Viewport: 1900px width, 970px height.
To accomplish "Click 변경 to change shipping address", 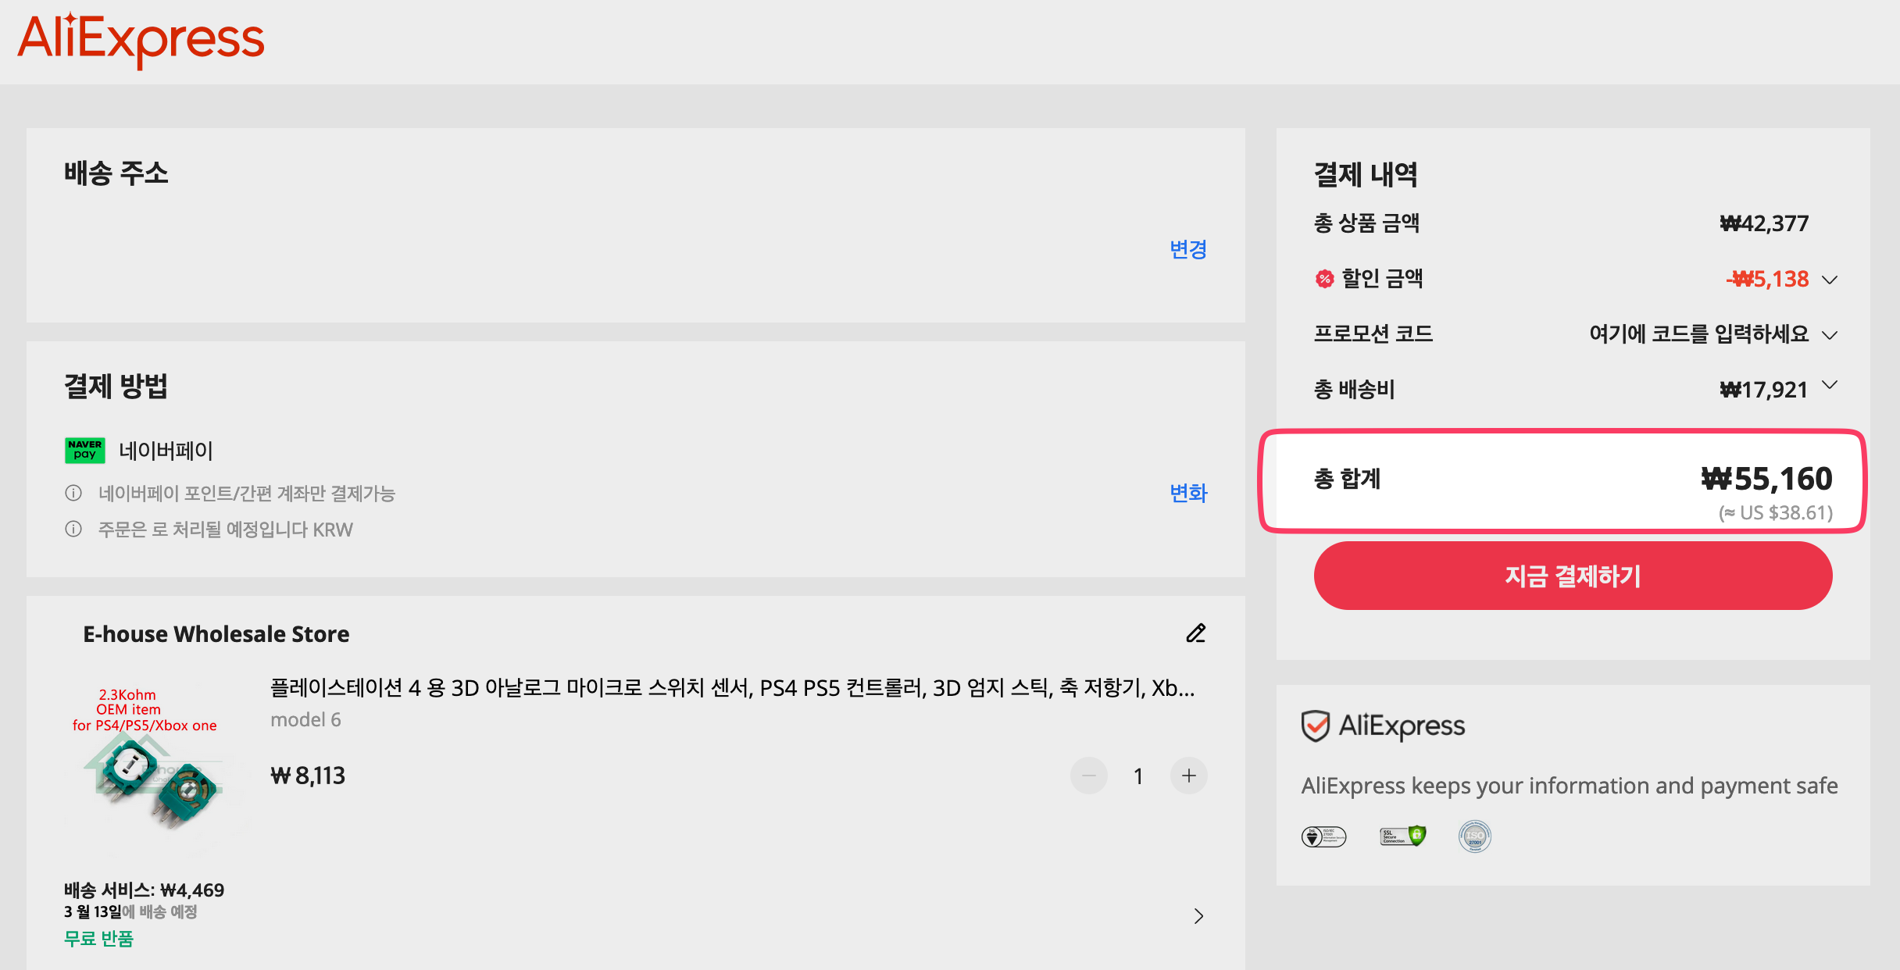I will pyautogui.click(x=1187, y=249).
